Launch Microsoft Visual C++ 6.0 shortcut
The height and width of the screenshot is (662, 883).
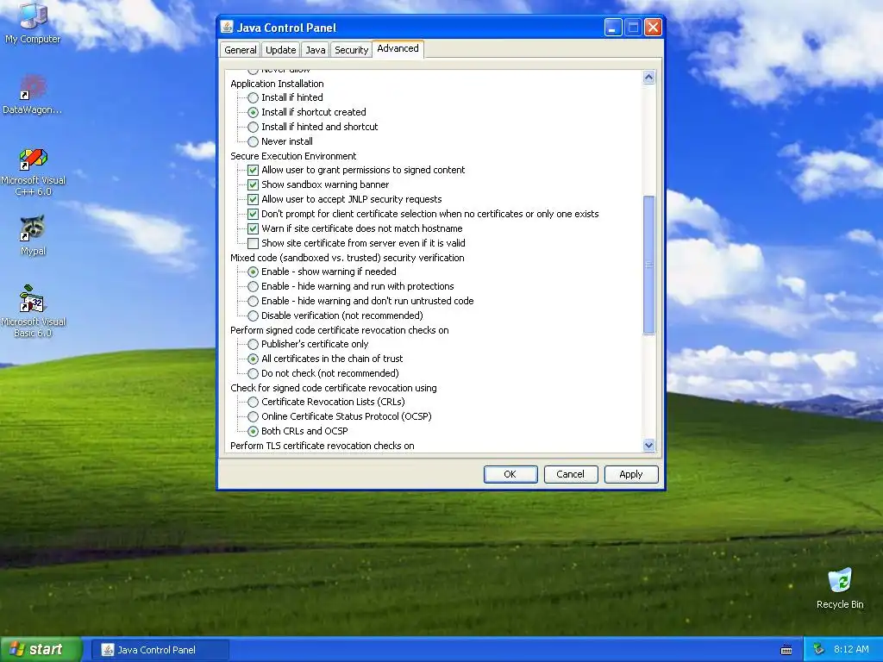[33, 172]
